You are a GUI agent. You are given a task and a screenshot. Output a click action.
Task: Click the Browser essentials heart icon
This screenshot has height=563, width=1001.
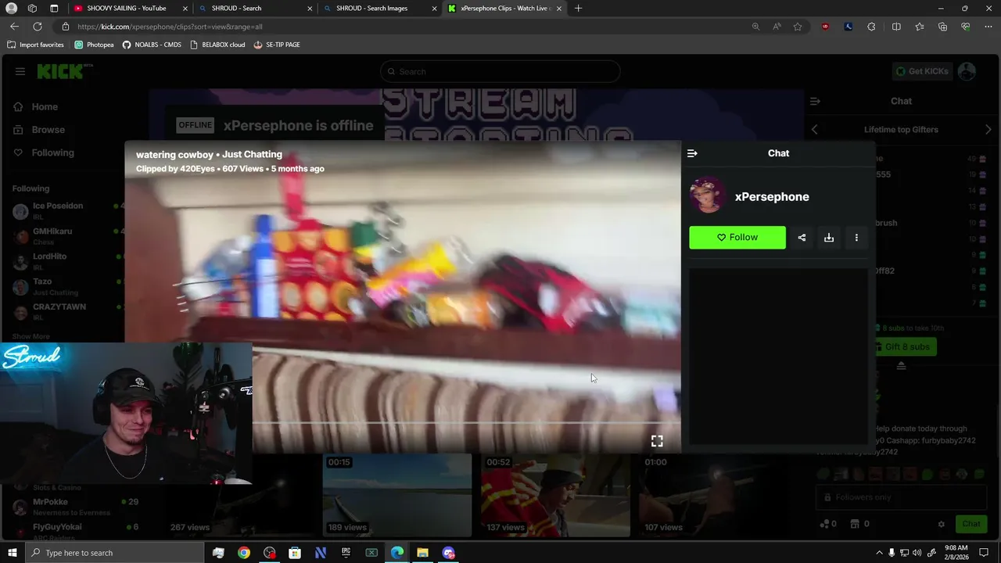[966, 27]
